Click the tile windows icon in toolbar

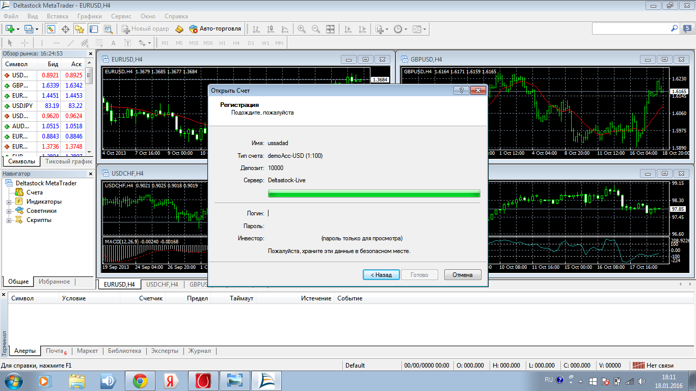(x=330, y=29)
